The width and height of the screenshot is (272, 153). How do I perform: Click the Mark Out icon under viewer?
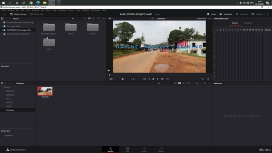click(208, 79)
